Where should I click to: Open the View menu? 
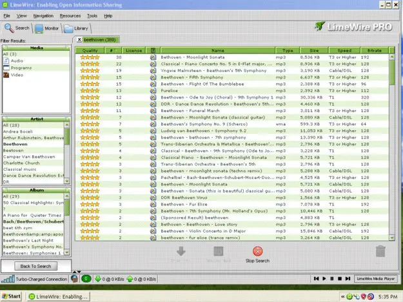(x=21, y=16)
